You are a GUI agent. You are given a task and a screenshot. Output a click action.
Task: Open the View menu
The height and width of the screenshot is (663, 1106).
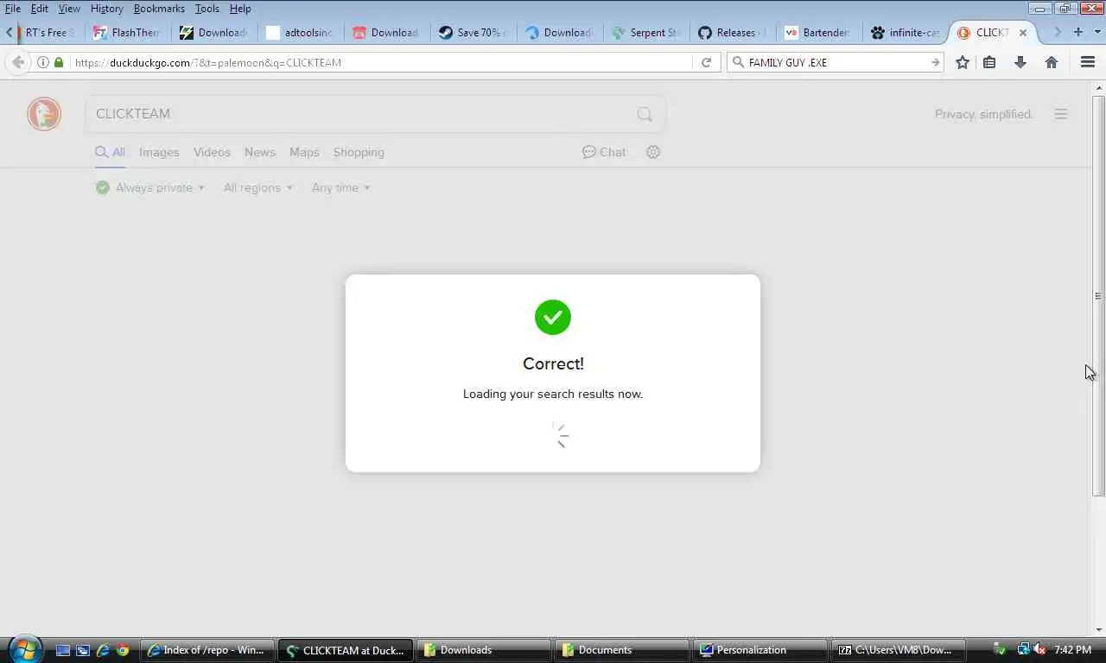[69, 9]
